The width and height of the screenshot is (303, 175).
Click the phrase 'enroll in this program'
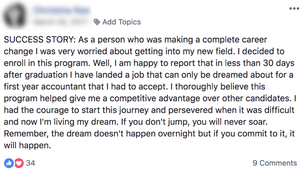pyautogui.click(x=47, y=63)
